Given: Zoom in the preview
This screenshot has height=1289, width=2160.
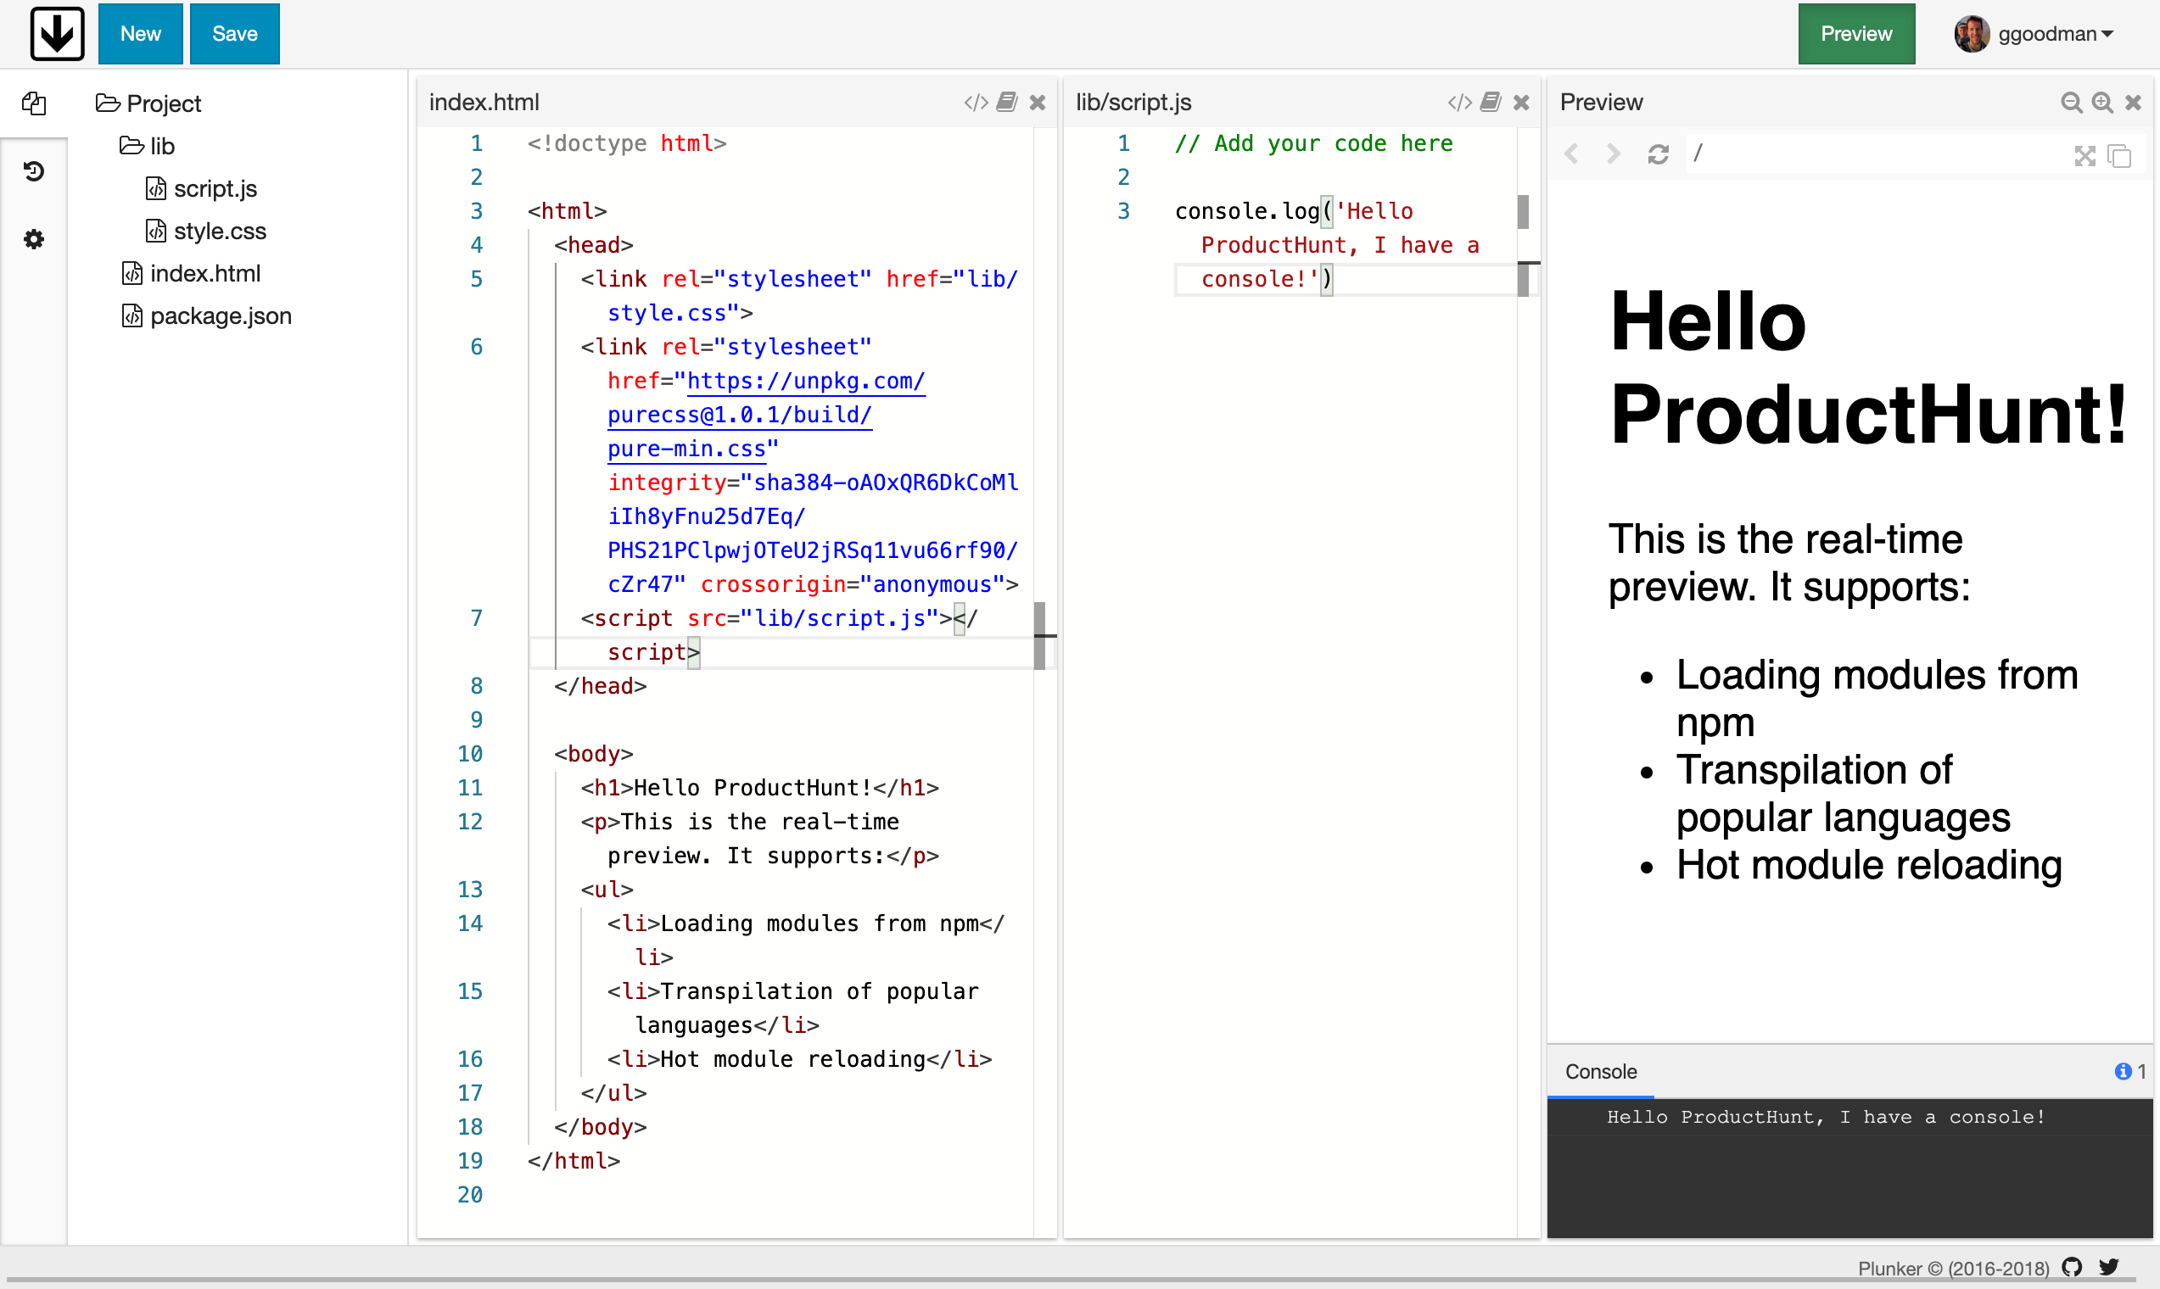Looking at the screenshot, I should [x=2102, y=103].
